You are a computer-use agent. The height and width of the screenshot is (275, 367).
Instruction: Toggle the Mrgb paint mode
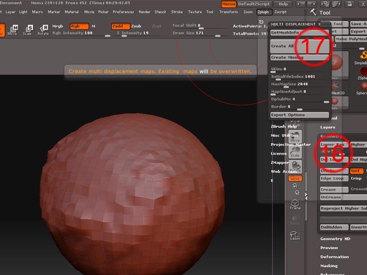point(57,26)
